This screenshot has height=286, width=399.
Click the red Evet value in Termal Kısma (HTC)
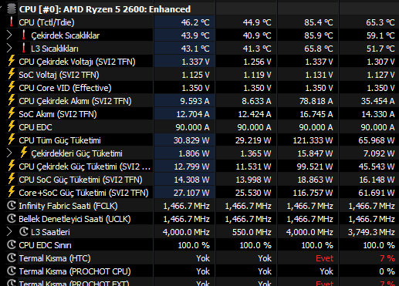pos(324,258)
